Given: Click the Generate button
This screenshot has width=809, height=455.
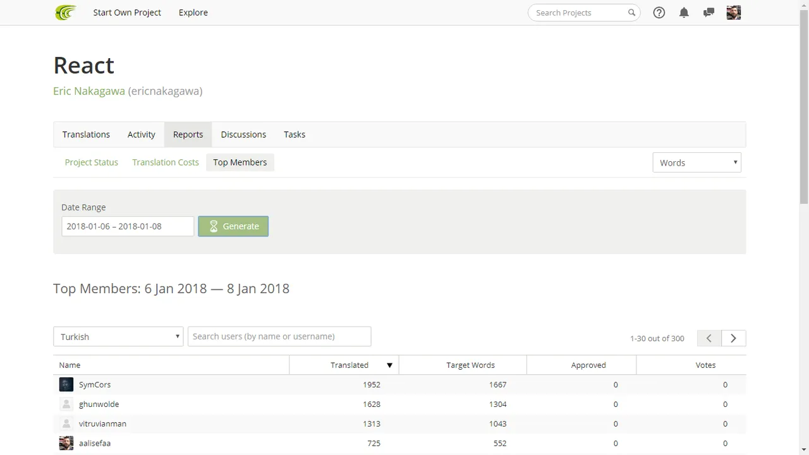Looking at the screenshot, I should pyautogui.click(x=233, y=226).
